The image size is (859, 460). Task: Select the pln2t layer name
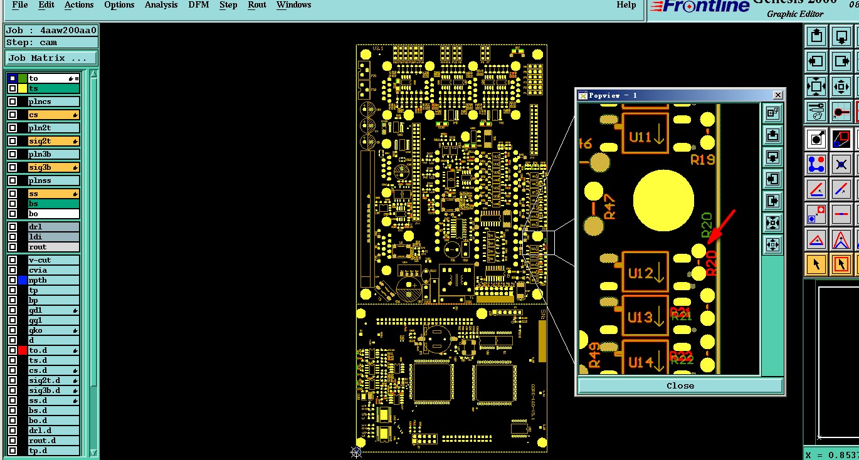click(54, 128)
